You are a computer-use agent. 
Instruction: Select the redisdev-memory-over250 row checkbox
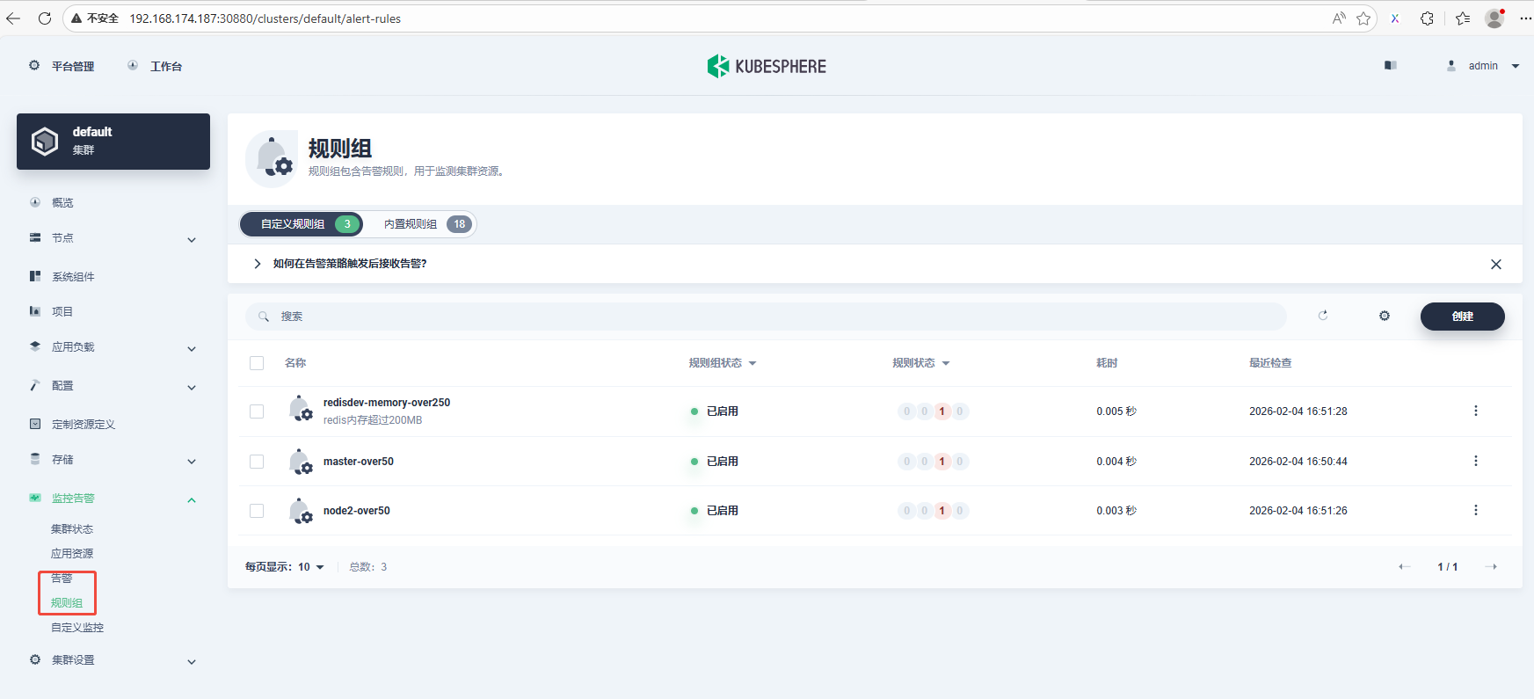point(257,411)
